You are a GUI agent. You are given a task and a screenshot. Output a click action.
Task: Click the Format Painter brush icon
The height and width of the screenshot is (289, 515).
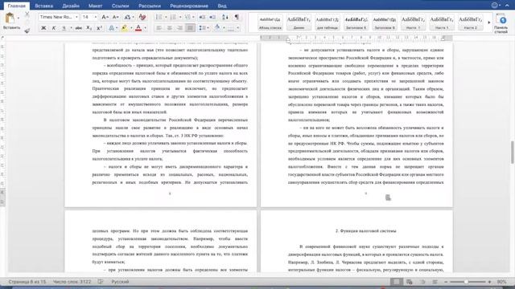click(27, 31)
